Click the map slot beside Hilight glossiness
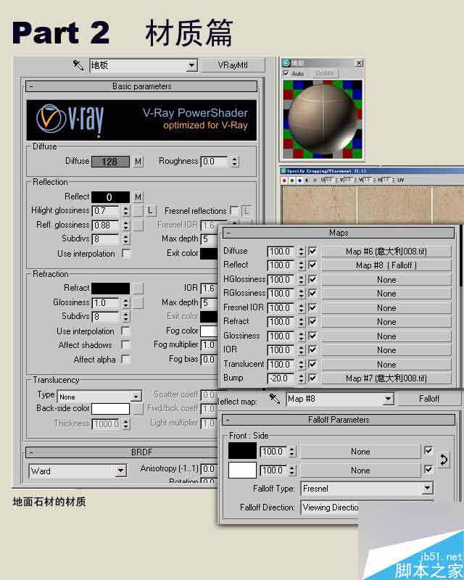 click(138, 211)
